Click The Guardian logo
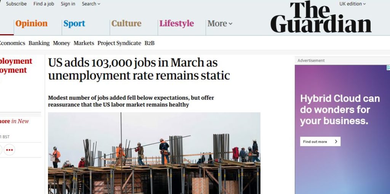Viewport: 390px width, 194px height. point(321,17)
